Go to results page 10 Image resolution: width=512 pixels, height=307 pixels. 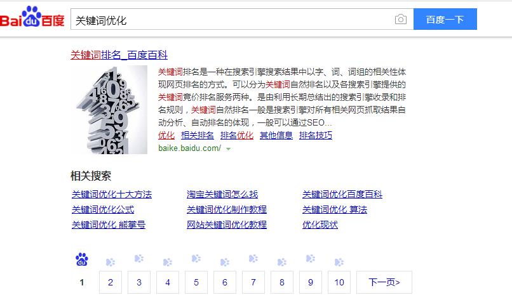coord(339,282)
